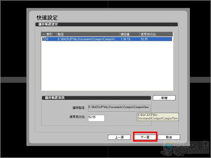Screen dimensions: 211x158
Task: Click empty white area of storage list
Action: pos(107,66)
